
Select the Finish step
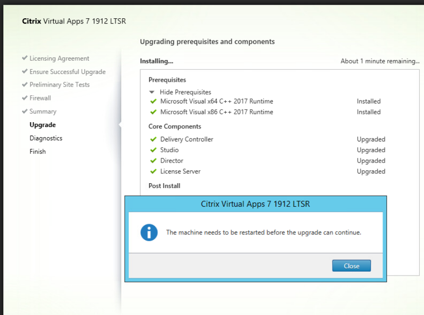[x=38, y=151]
